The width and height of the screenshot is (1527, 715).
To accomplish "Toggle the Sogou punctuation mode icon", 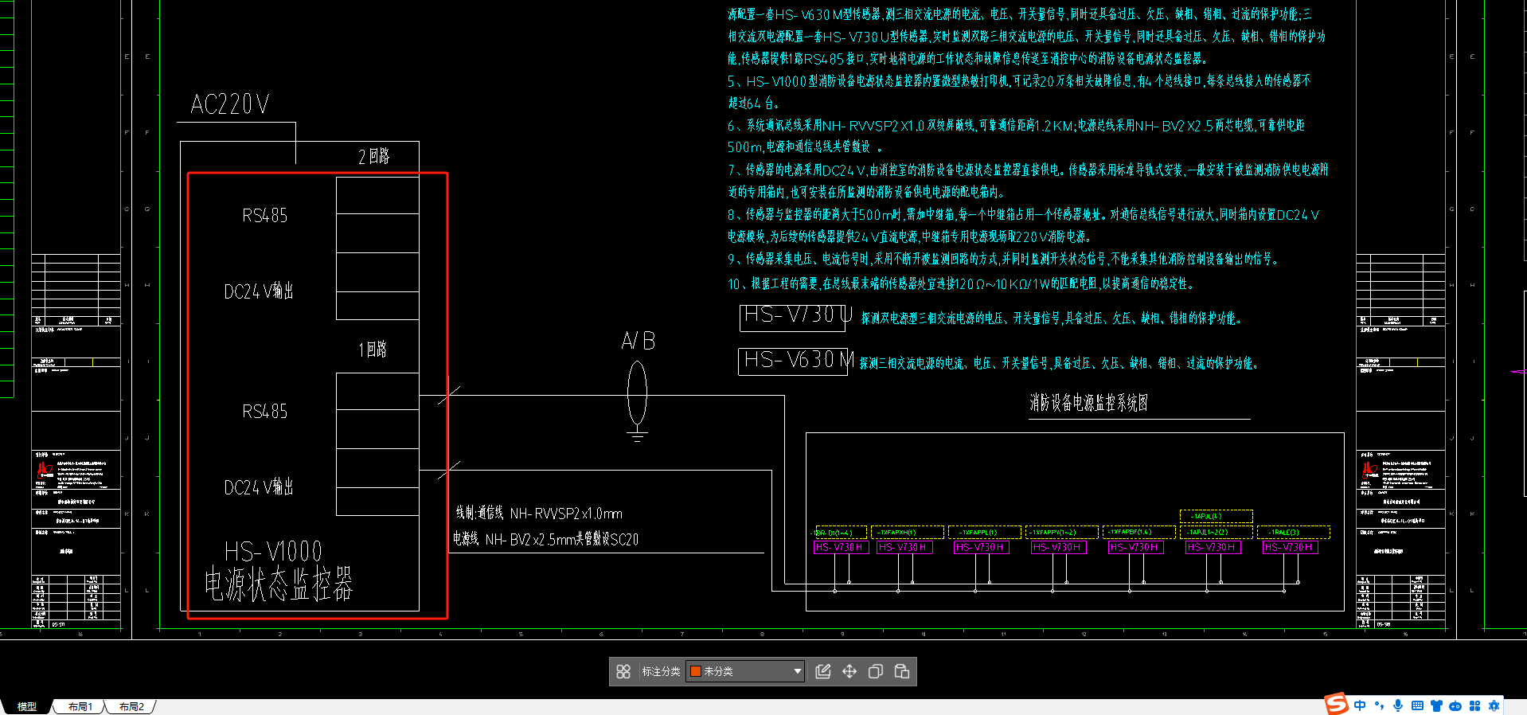I will [x=1379, y=705].
